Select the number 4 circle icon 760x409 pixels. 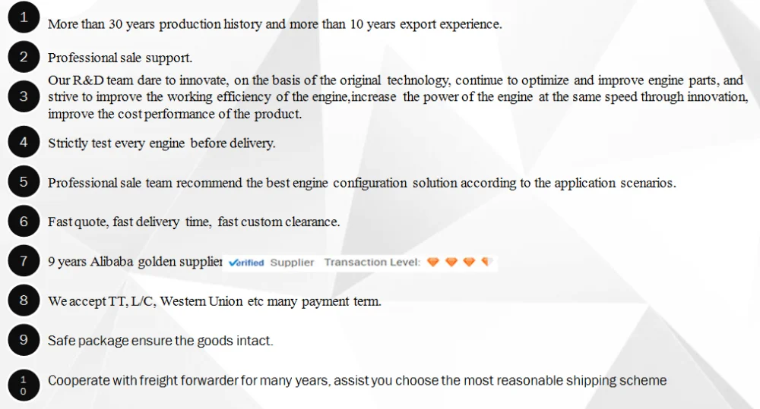coord(24,142)
